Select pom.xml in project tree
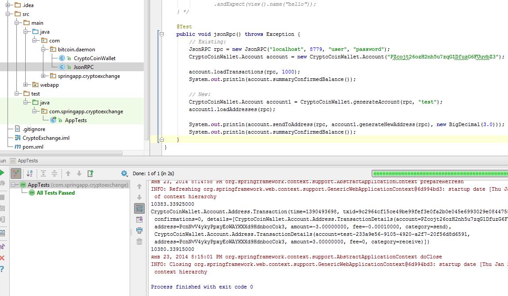Viewport: 508px width, 296px height. click(33, 147)
